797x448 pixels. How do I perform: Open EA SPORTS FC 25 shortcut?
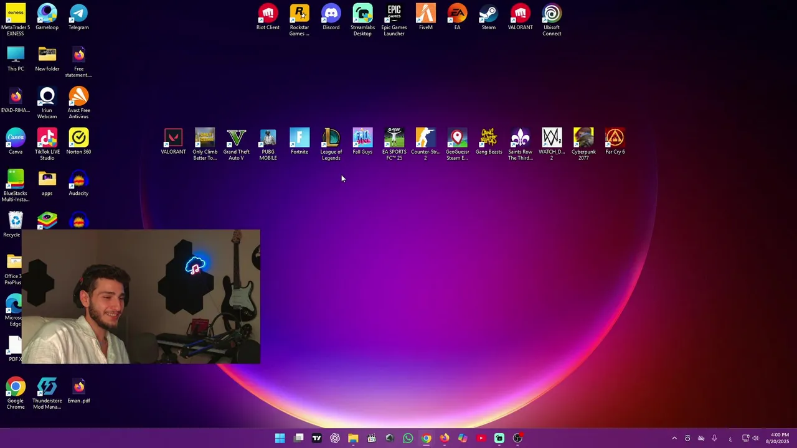394,144
